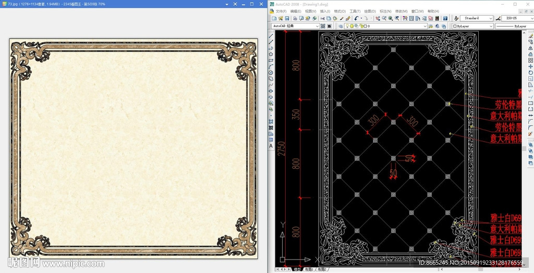This screenshot has height=273, width=534.
Task: Open the Layer Properties Manager icon
Action: 340,26
